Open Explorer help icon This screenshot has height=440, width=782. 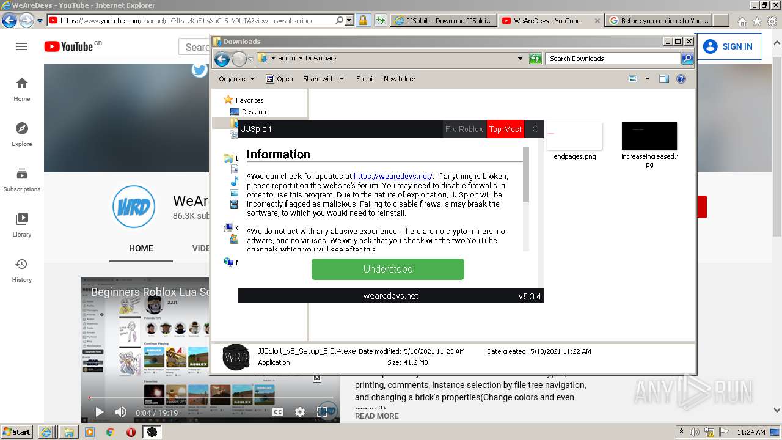pos(681,79)
